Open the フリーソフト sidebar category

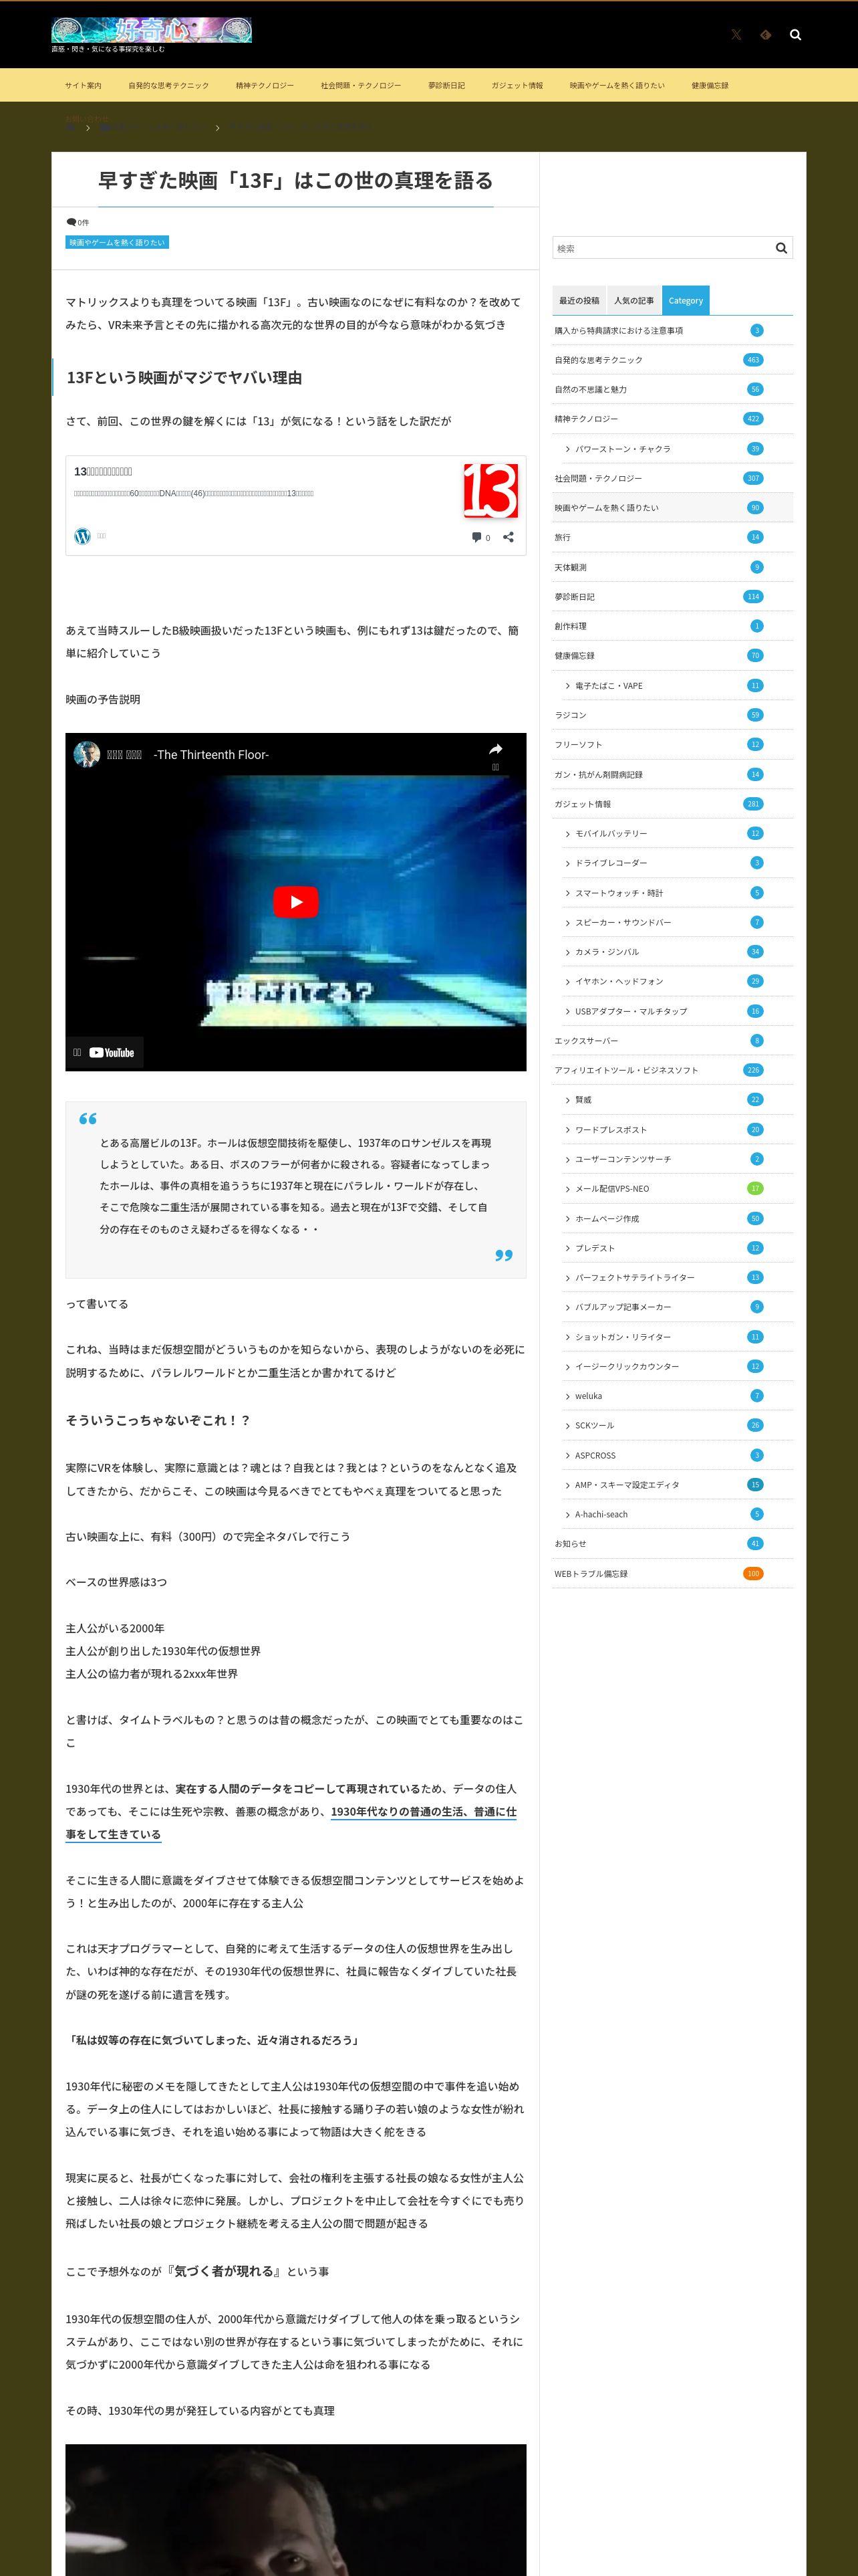(x=578, y=745)
